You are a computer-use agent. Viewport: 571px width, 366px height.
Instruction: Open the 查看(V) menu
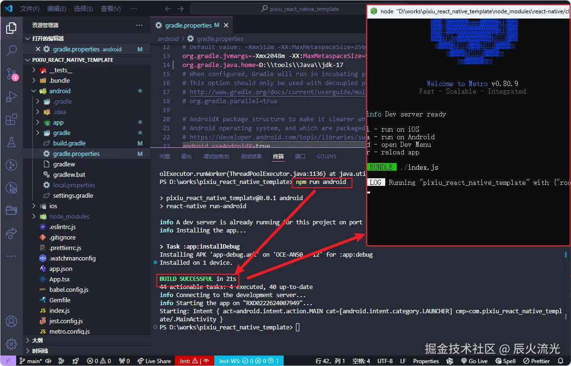coord(111,9)
